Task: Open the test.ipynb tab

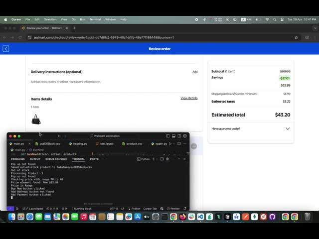Action: click(x=104, y=144)
